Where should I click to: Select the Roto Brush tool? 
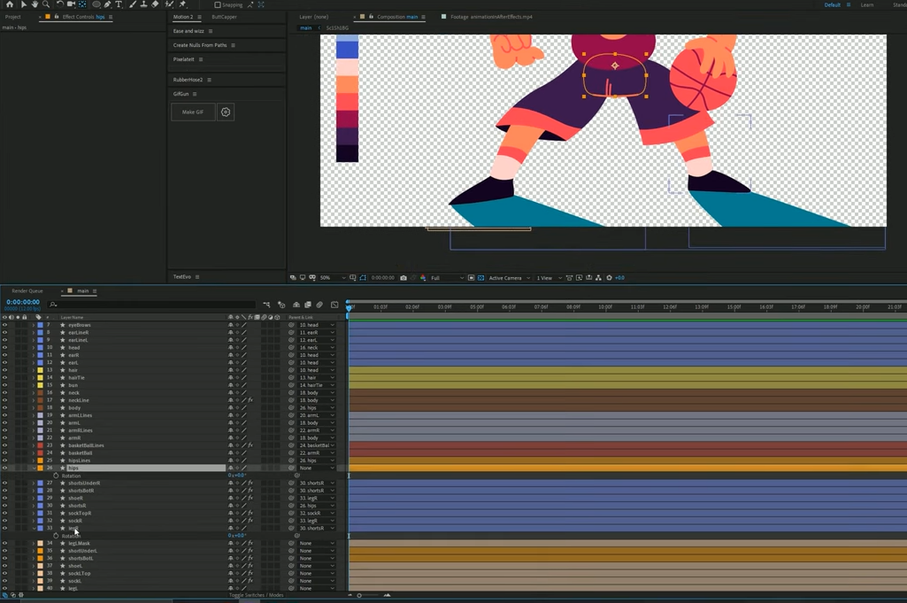click(170, 4)
